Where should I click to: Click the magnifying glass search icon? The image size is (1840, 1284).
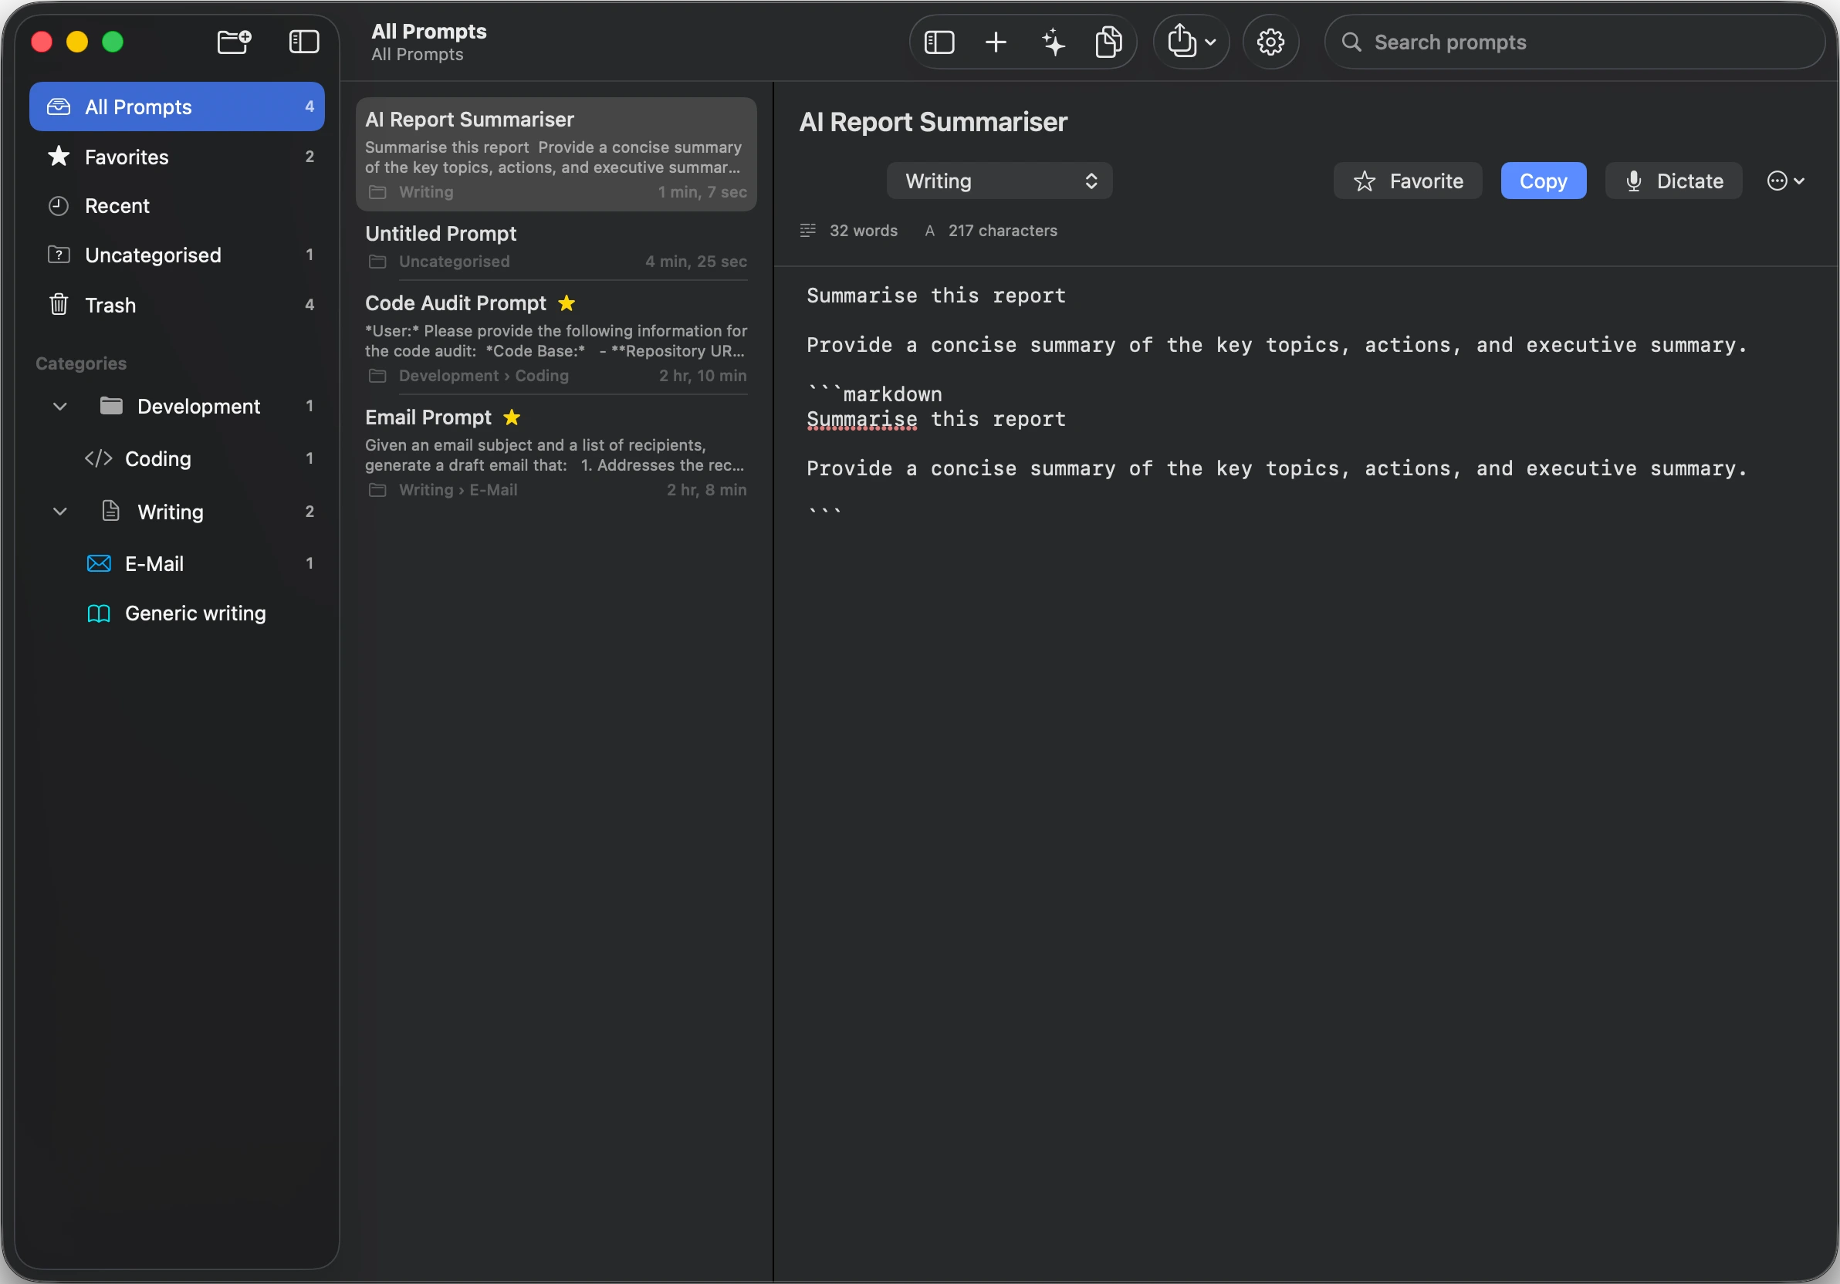pyautogui.click(x=1351, y=42)
